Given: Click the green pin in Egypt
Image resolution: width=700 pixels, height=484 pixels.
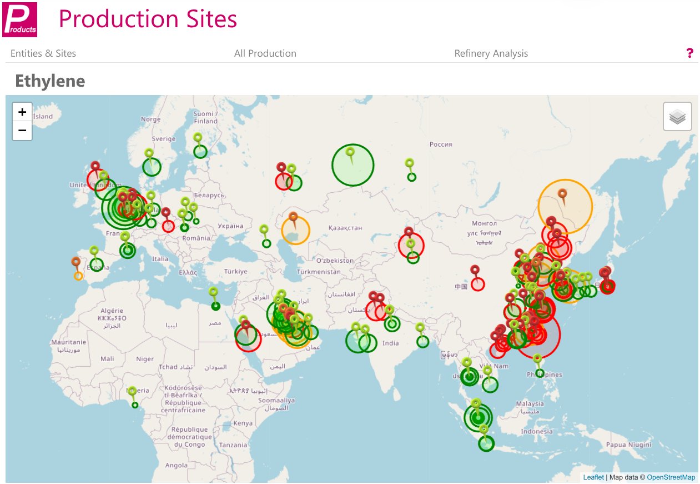Looking at the screenshot, I should tap(213, 292).
